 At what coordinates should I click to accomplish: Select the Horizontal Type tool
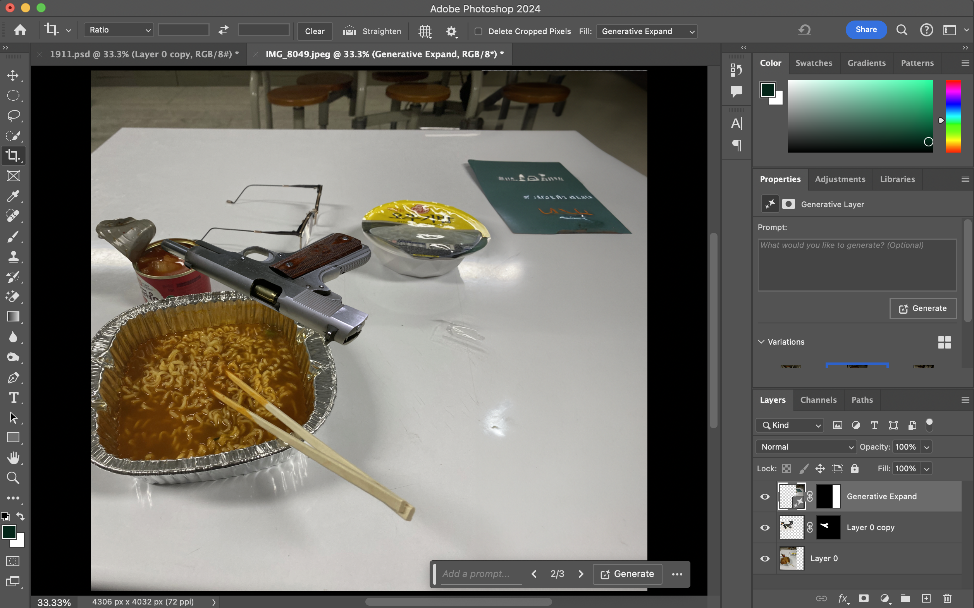pos(13,397)
